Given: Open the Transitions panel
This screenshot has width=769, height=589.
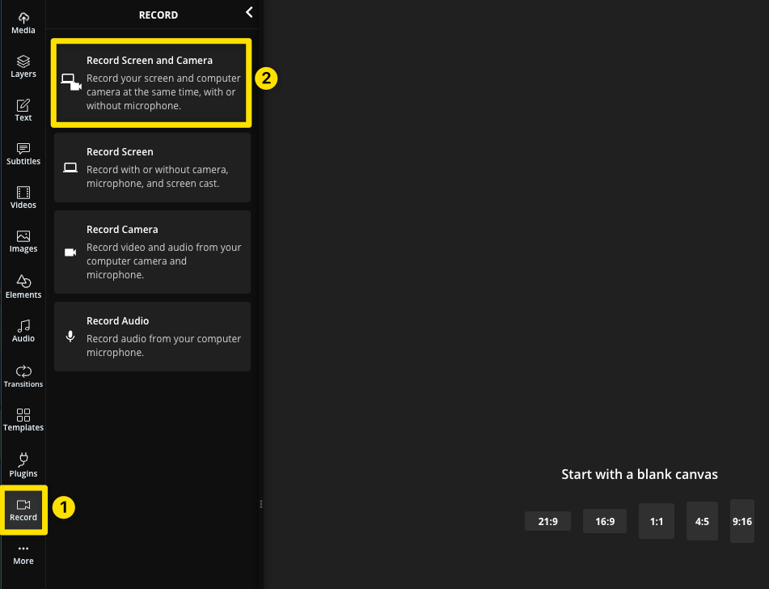Looking at the screenshot, I should pyautogui.click(x=23, y=376).
